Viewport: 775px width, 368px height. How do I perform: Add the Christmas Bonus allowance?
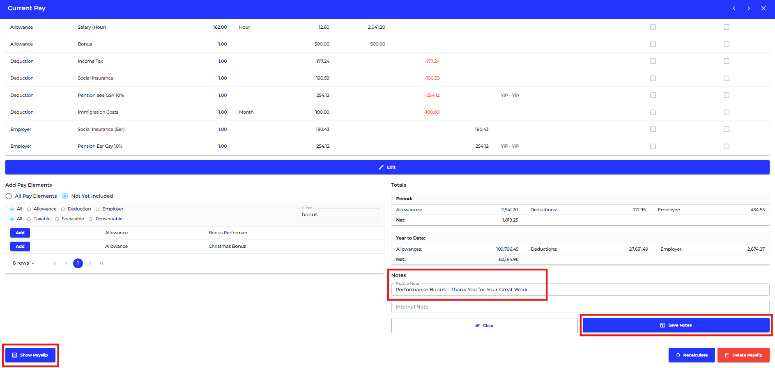pyautogui.click(x=20, y=247)
